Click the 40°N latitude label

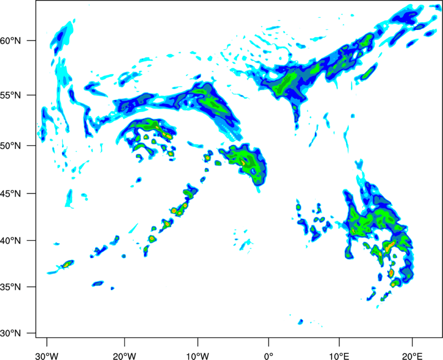[11, 241]
